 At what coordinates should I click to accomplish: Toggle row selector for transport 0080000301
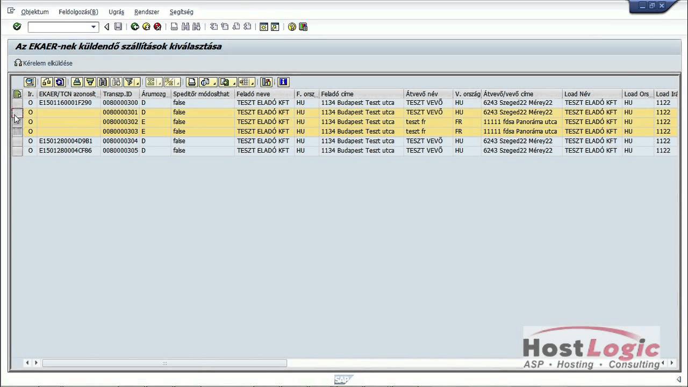tap(17, 112)
